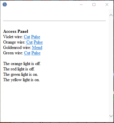Image resolution: width=114 pixels, height=123 pixels.
Task: Pulse the Violet wire
Action: 36,37
